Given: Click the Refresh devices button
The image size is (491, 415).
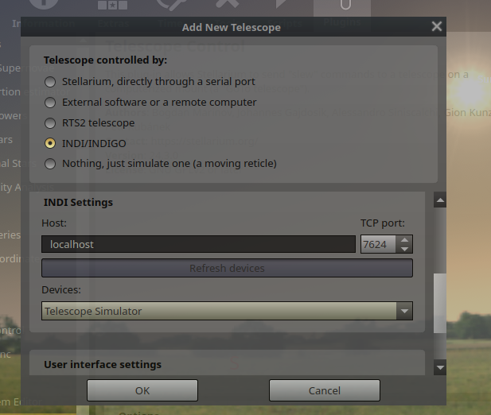Looking at the screenshot, I should (227, 269).
